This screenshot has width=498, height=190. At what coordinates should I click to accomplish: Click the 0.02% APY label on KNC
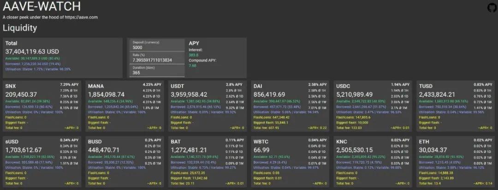(400, 140)
